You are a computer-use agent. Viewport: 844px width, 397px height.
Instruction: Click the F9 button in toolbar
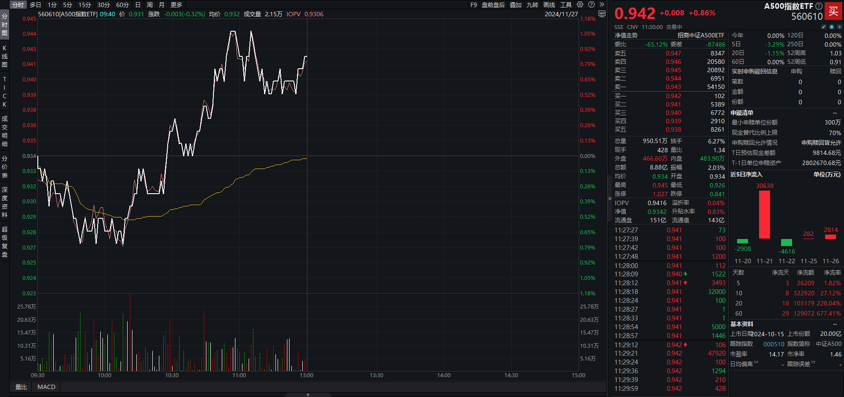click(x=473, y=5)
